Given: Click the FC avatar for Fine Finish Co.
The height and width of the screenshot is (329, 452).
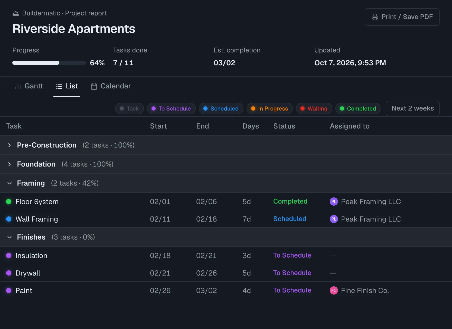Looking at the screenshot, I should 334,290.
